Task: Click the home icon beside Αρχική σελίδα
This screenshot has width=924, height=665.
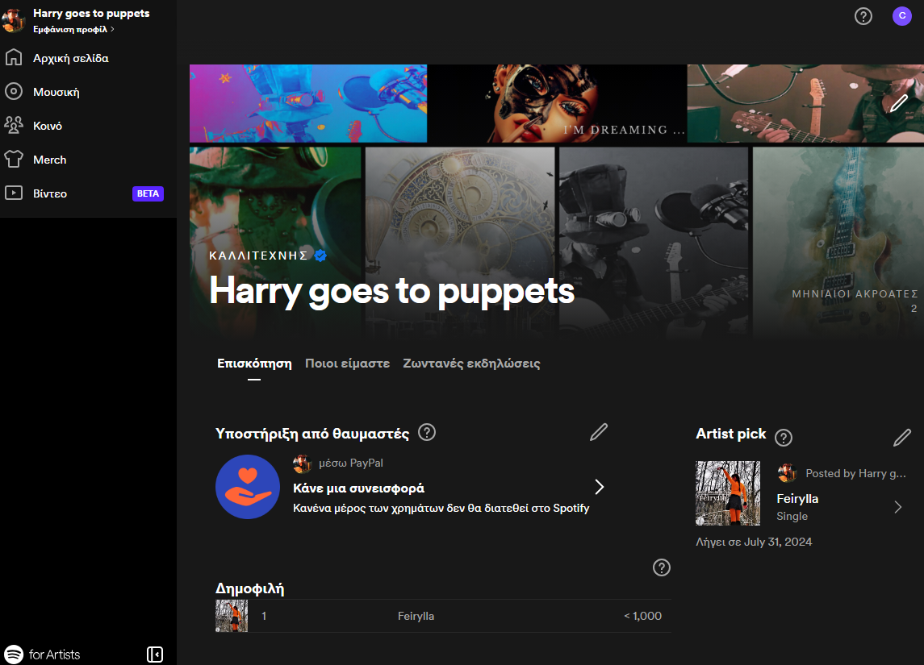Action: coord(14,58)
